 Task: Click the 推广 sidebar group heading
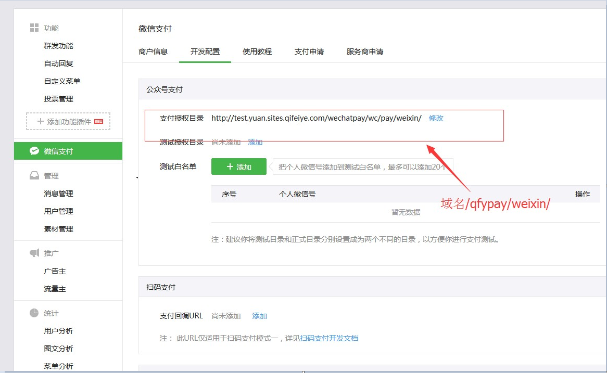pyautogui.click(x=51, y=253)
